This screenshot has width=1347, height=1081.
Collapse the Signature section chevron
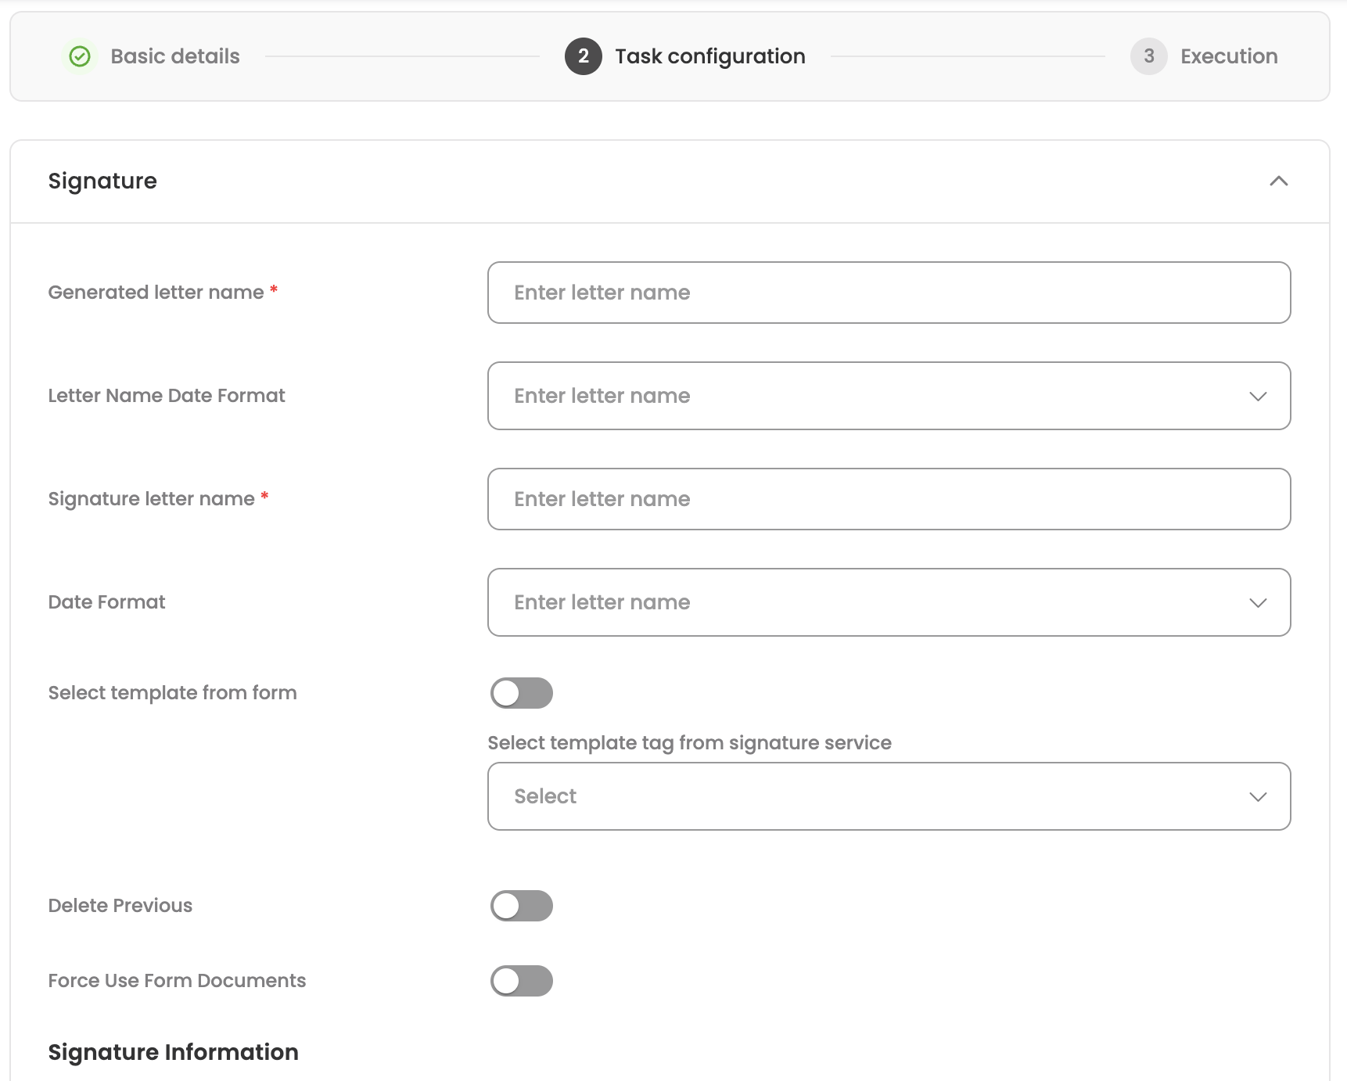(x=1278, y=181)
